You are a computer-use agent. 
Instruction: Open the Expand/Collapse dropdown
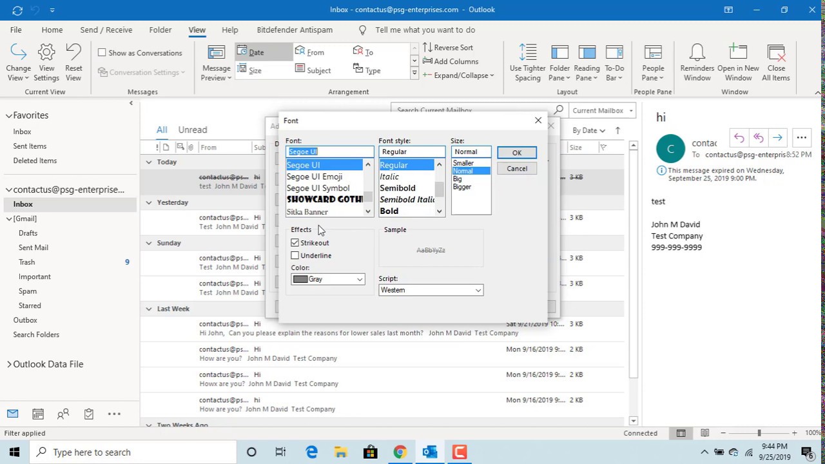click(x=459, y=75)
